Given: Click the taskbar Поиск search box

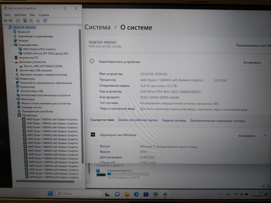Looking at the screenshot, I should [x=79, y=193].
